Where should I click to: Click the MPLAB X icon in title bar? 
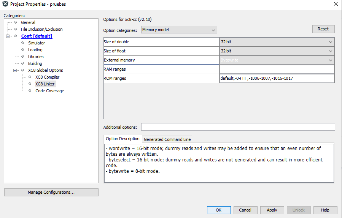click(x=5, y=4)
